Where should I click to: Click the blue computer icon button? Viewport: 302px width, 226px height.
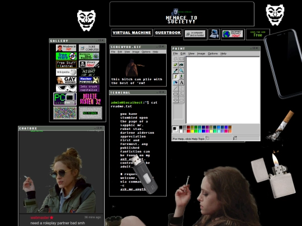pos(214,34)
